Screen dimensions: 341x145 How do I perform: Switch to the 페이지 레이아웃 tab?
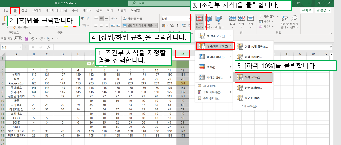click(57, 10)
